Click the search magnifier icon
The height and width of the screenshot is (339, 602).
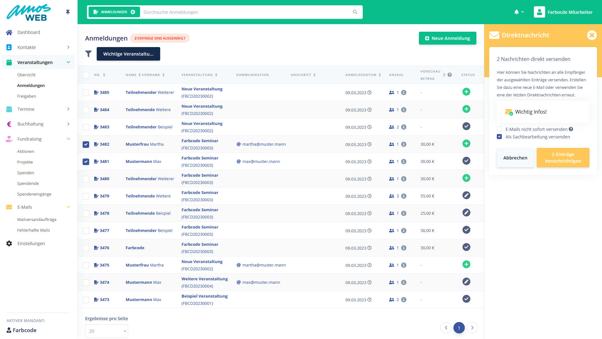[355, 12]
